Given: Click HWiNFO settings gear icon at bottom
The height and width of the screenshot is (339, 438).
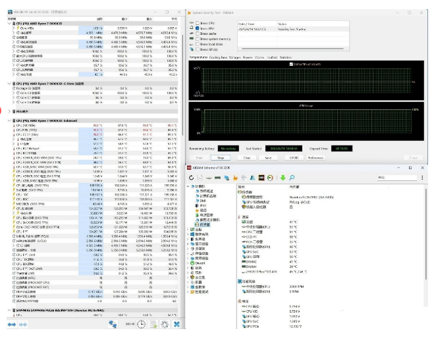Looking at the screenshot, I should tap(164, 325).
